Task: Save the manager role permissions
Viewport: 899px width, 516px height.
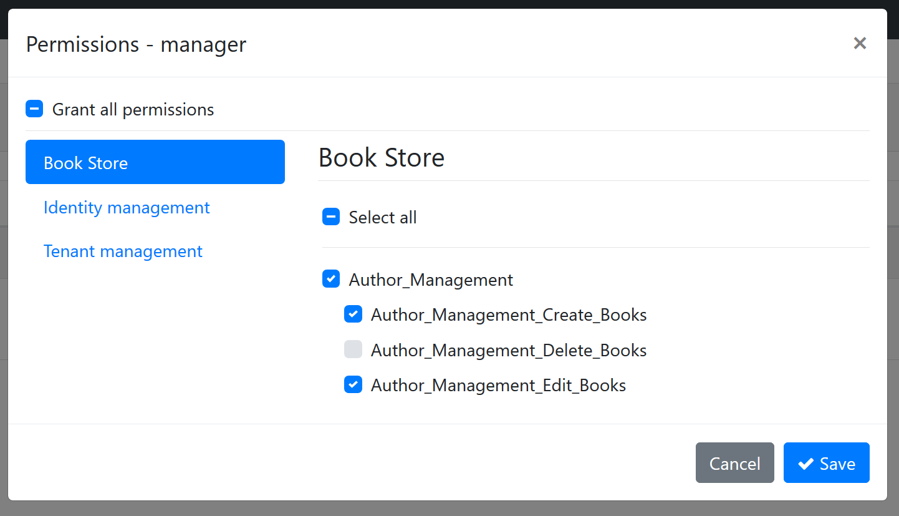Action: [827, 463]
